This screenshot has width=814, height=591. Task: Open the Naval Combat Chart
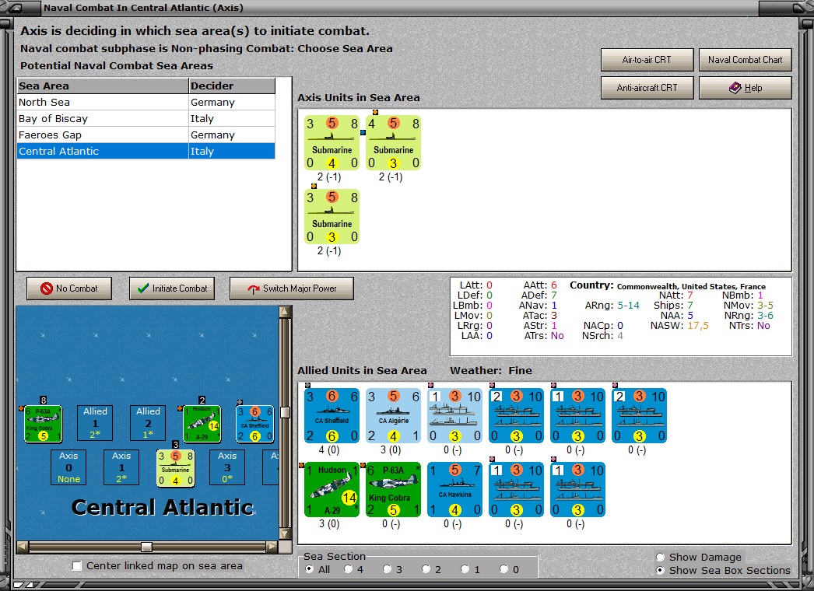[745, 60]
